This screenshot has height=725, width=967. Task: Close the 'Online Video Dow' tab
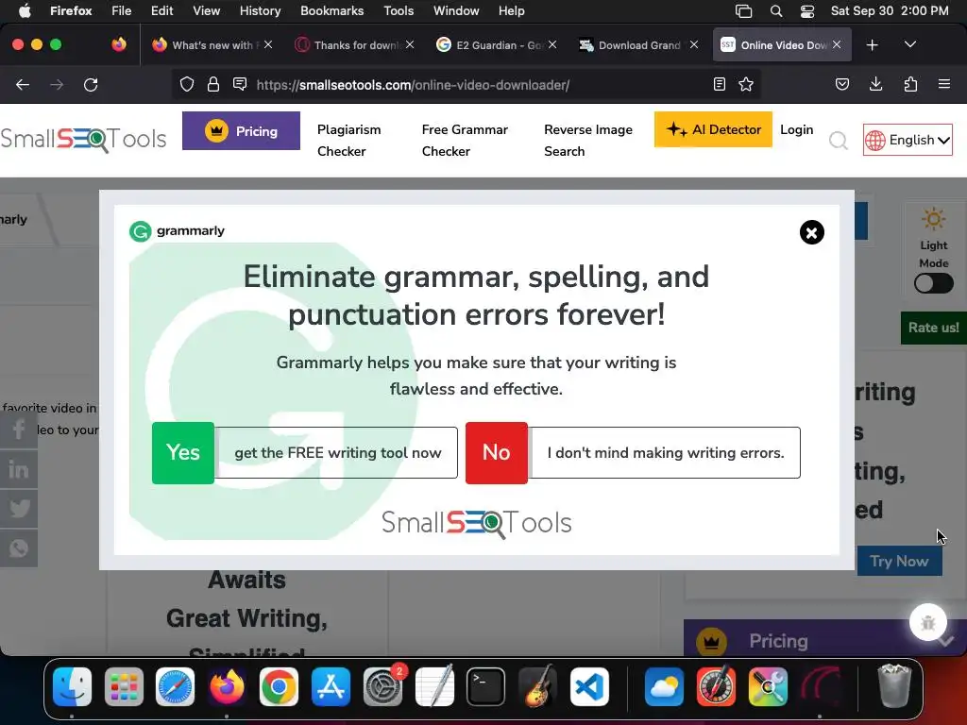tap(837, 44)
